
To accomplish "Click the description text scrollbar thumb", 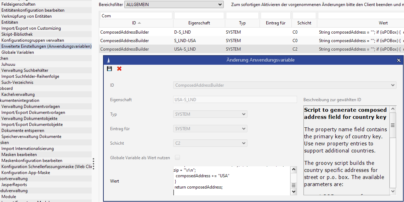I will coord(393,125).
